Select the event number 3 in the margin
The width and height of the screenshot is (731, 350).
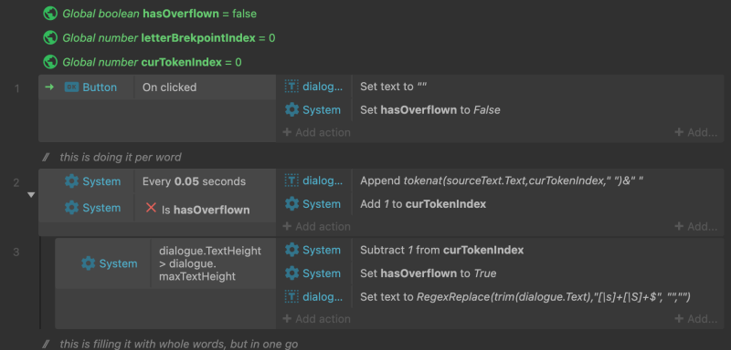[x=16, y=252]
